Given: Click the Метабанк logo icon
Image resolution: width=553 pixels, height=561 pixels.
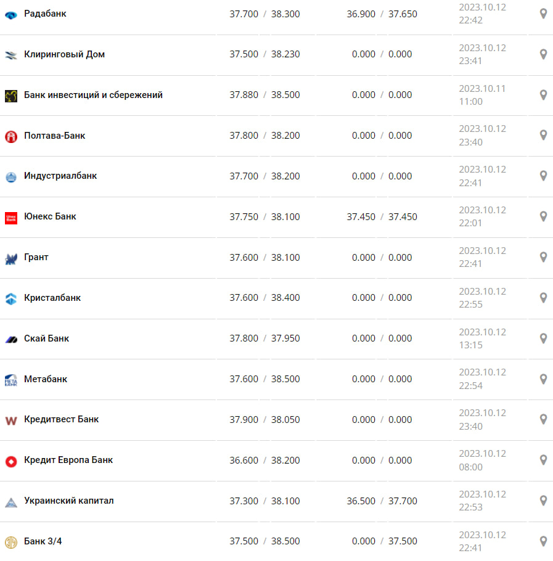Looking at the screenshot, I should (11, 380).
